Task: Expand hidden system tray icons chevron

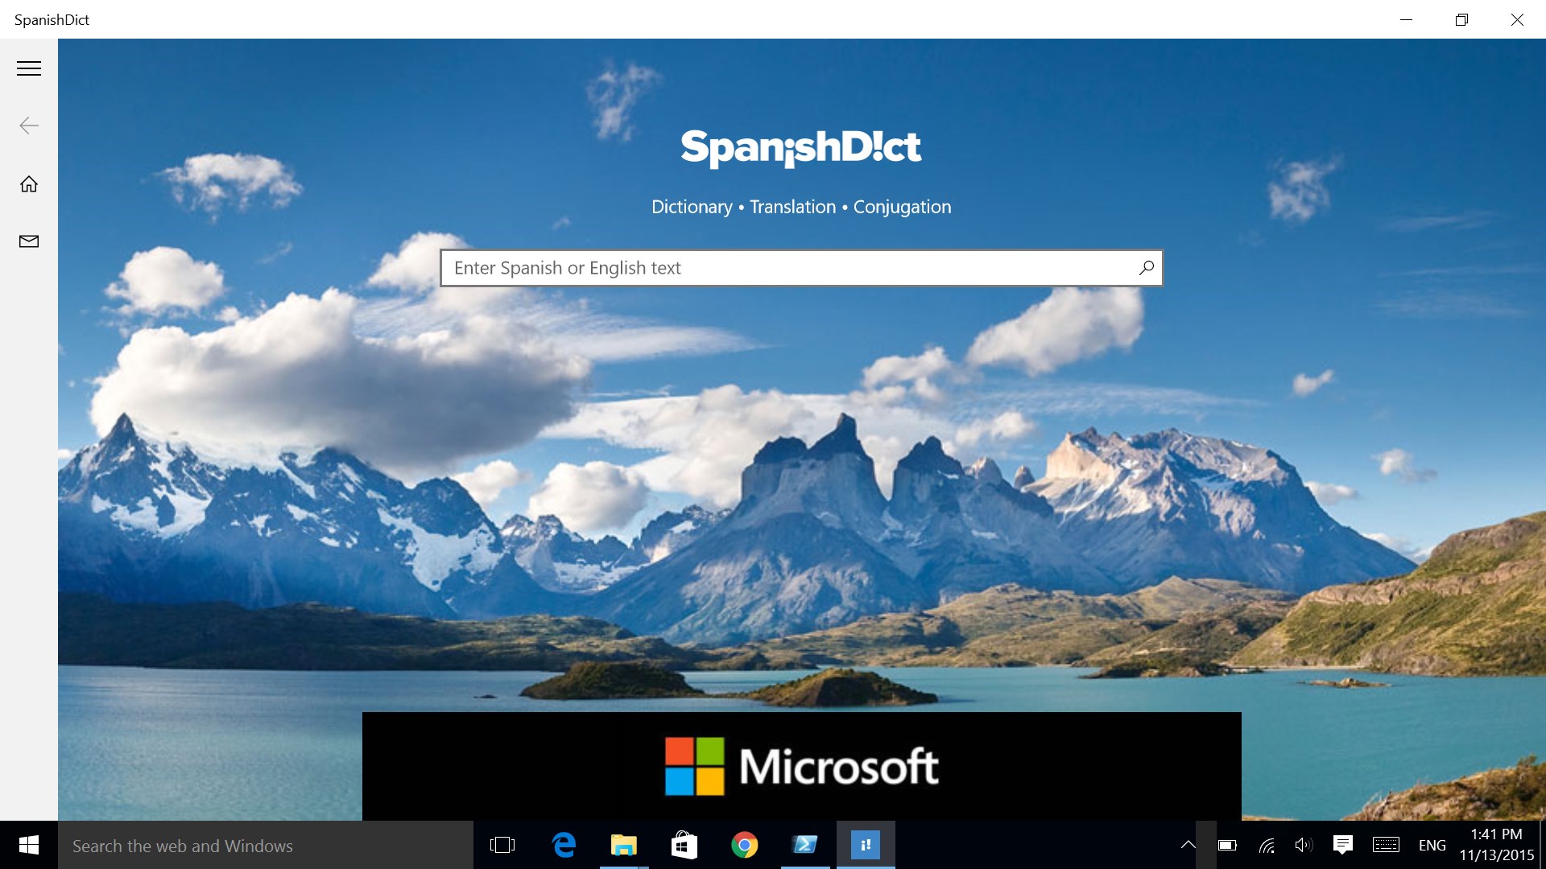Action: coord(1188,845)
